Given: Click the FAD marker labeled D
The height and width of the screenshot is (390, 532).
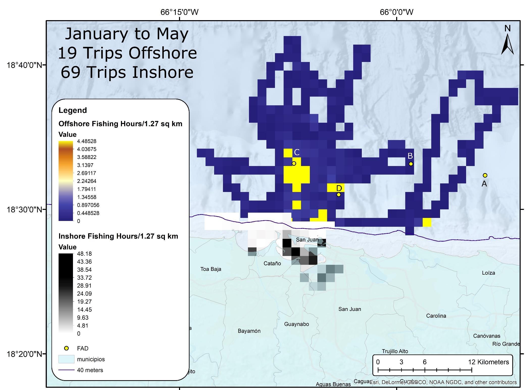Looking at the screenshot, I should pyautogui.click(x=339, y=194).
